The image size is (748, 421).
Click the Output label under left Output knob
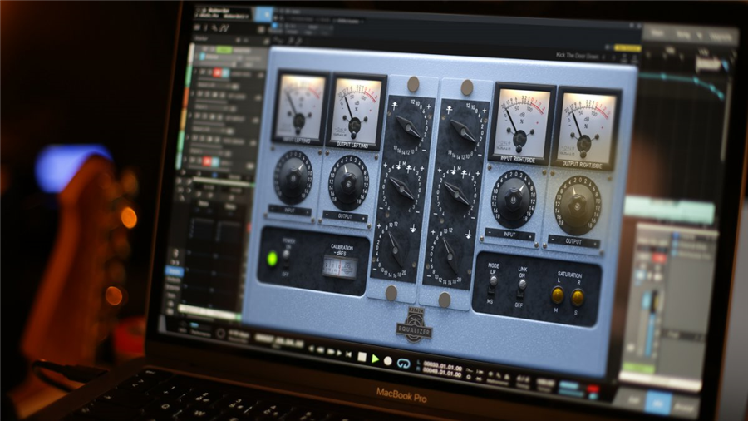coord(345,216)
